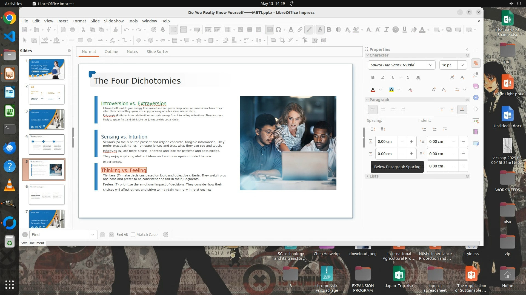Click the Display Grid toolbar icon
This screenshot has width=526, height=295.
(173, 30)
